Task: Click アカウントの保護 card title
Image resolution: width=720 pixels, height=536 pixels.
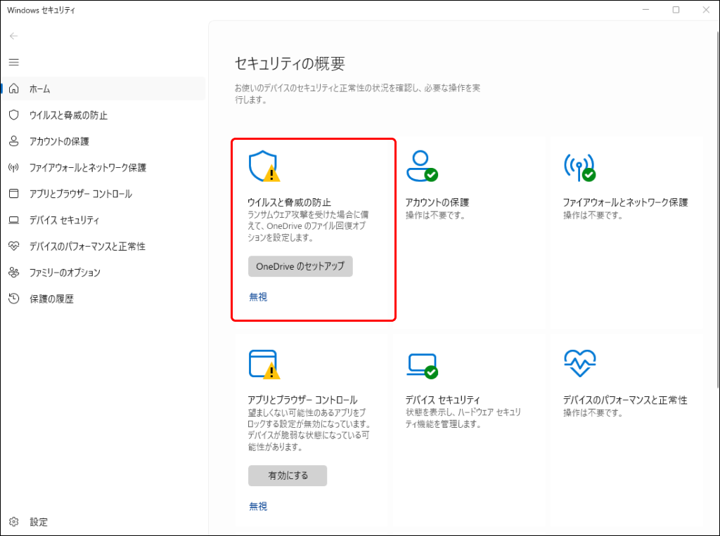Action: (437, 202)
